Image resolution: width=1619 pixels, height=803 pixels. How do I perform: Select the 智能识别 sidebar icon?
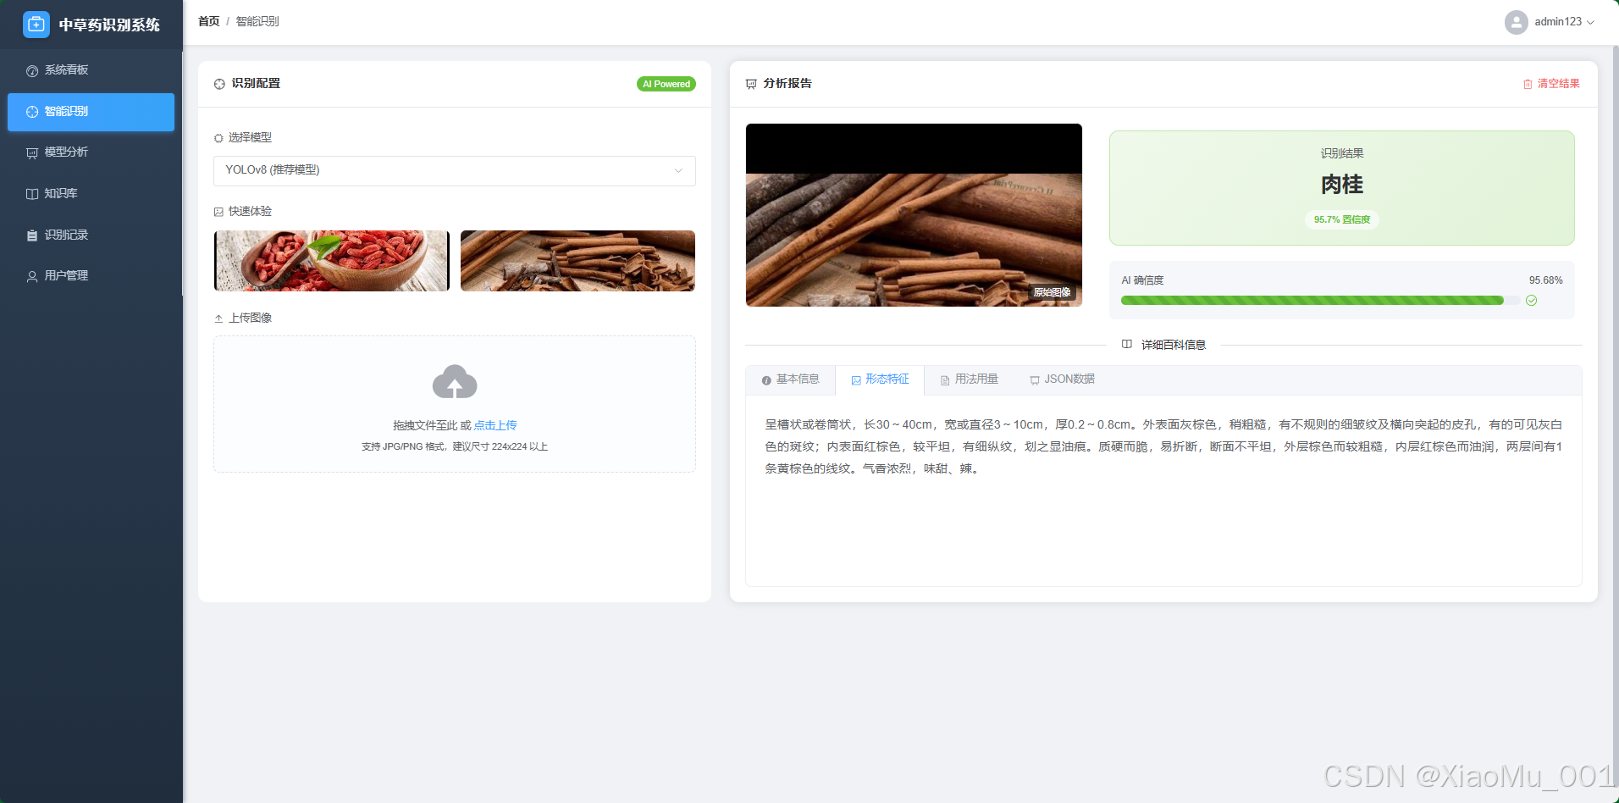[32, 111]
